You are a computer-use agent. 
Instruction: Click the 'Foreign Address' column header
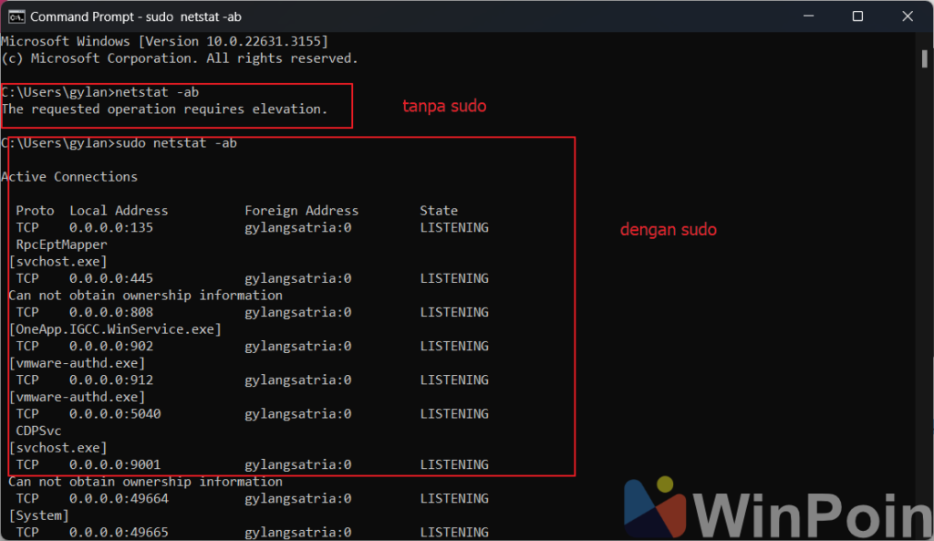coord(301,211)
